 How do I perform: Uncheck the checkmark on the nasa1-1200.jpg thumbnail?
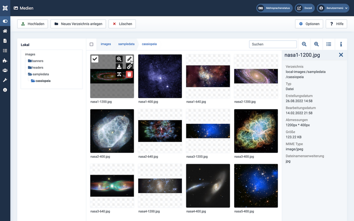pos(95,59)
